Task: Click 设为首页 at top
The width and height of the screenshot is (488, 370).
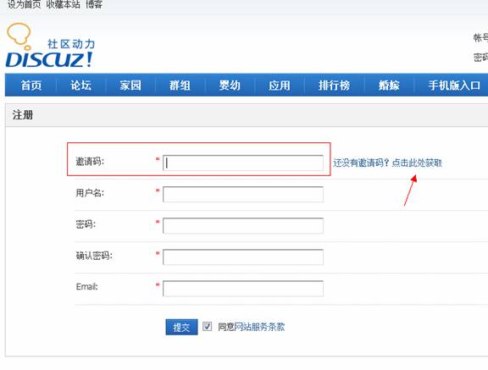Action: pos(24,4)
